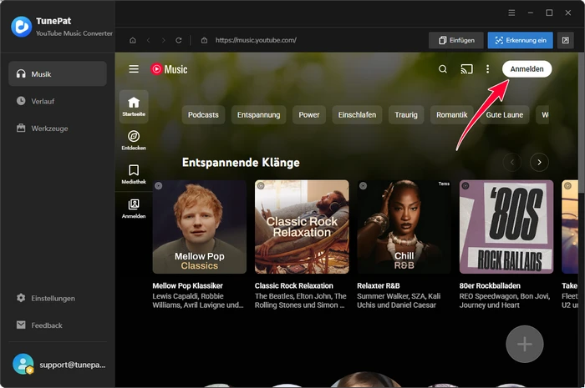Image resolution: width=585 pixels, height=388 pixels.
Task: Open the Mediathek library tab
Action: point(134,174)
